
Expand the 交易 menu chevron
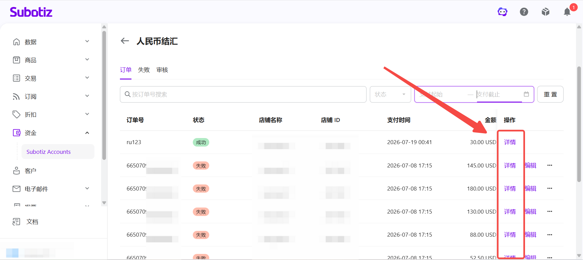point(87,78)
